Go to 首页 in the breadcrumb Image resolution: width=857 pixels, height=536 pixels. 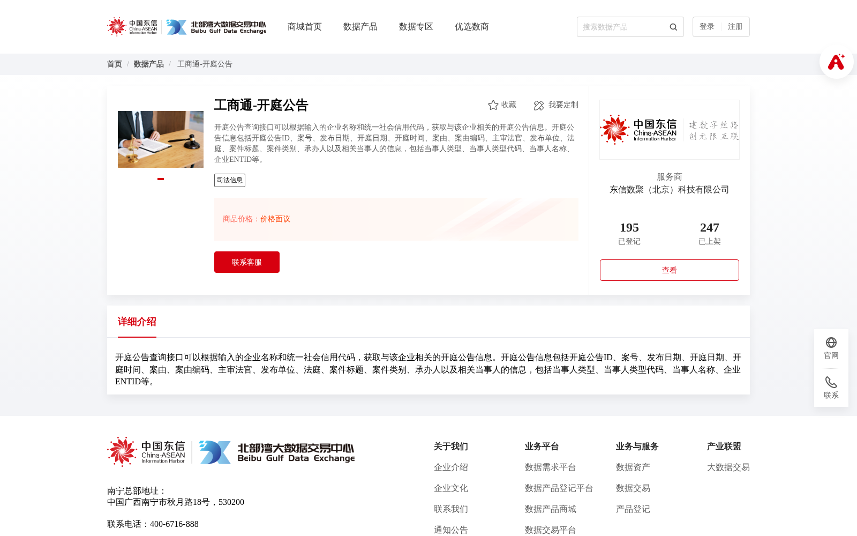(115, 64)
